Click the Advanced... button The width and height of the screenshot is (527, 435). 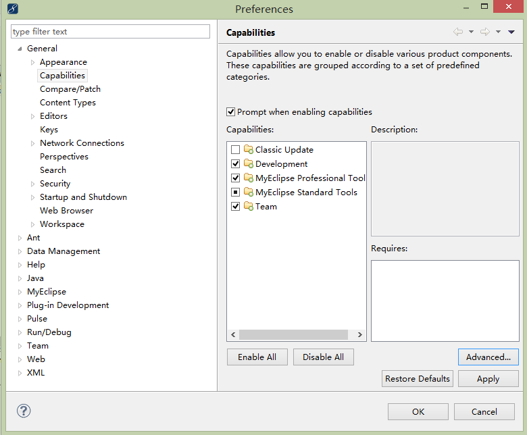[x=488, y=357]
